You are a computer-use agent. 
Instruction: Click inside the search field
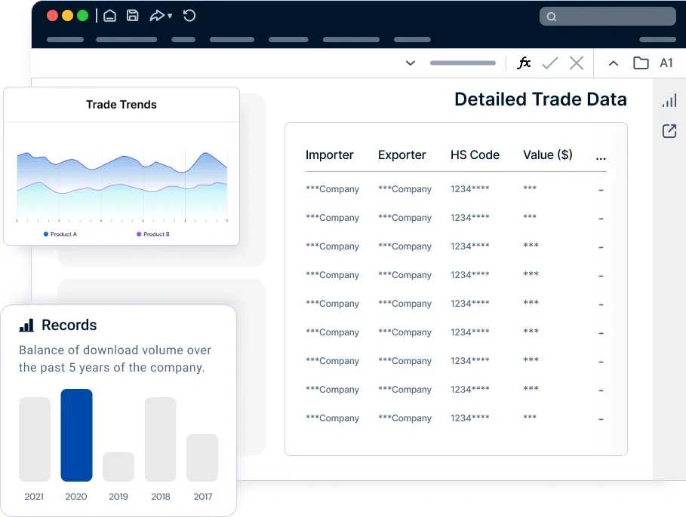(608, 16)
